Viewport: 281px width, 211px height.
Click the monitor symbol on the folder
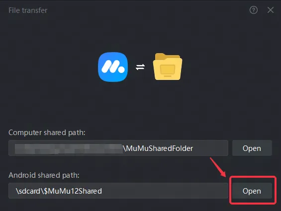point(168,70)
